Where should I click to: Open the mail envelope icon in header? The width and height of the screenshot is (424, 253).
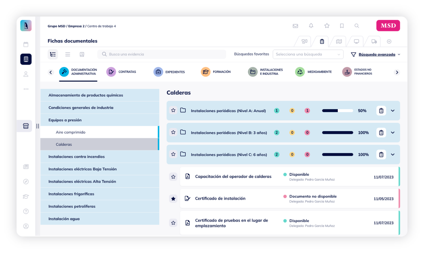295,26
